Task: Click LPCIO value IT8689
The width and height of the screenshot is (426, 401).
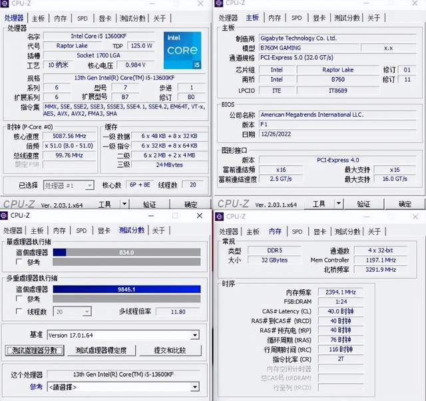Action: [x=338, y=91]
